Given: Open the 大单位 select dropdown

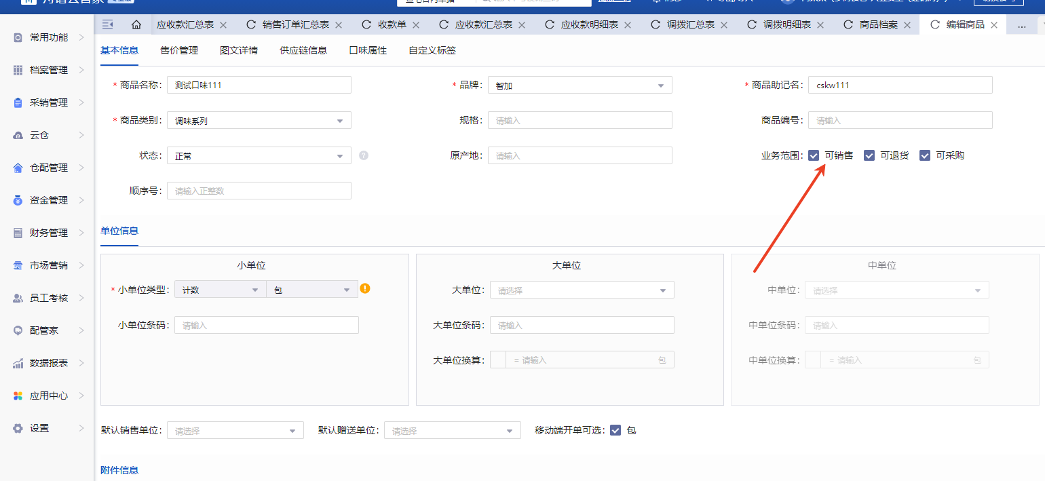Looking at the screenshot, I should [582, 290].
